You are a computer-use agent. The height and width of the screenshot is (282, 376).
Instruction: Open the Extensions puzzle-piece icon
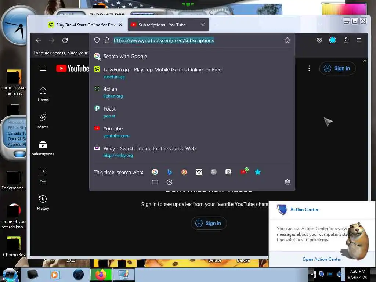(x=346, y=40)
